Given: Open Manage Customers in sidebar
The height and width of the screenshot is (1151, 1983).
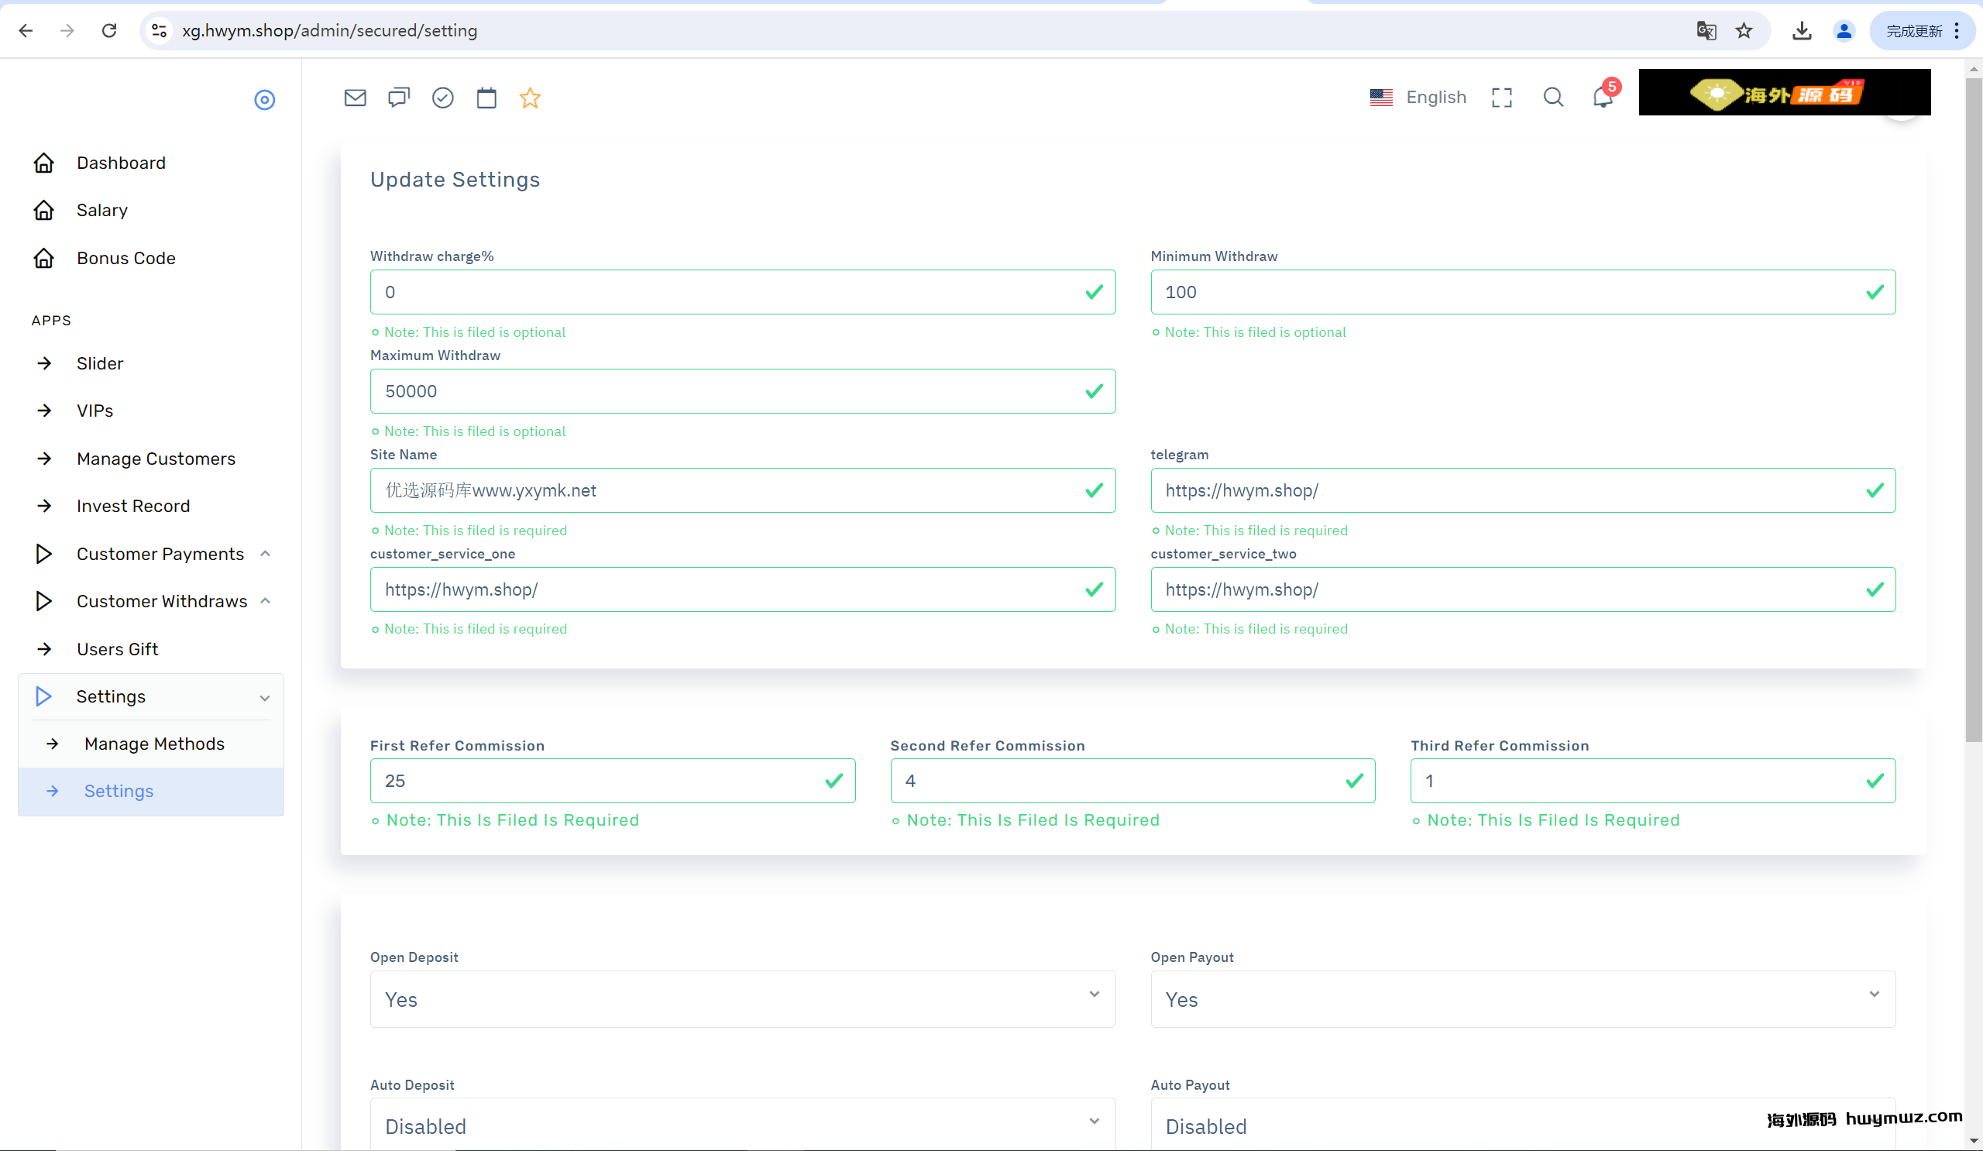Looking at the screenshot, I should coord(156,459).
